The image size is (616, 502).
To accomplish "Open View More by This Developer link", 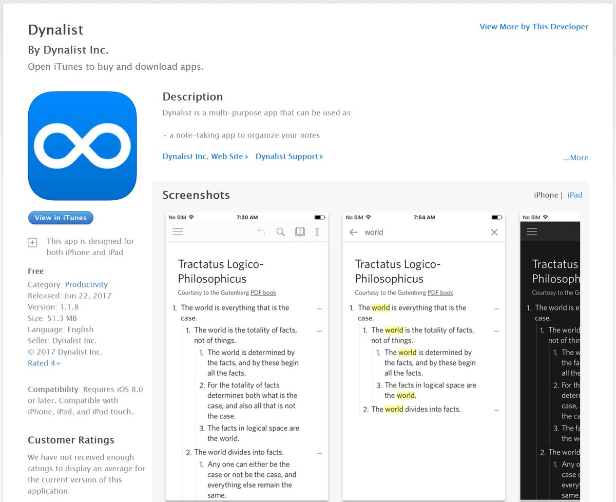I will point(534,27).
